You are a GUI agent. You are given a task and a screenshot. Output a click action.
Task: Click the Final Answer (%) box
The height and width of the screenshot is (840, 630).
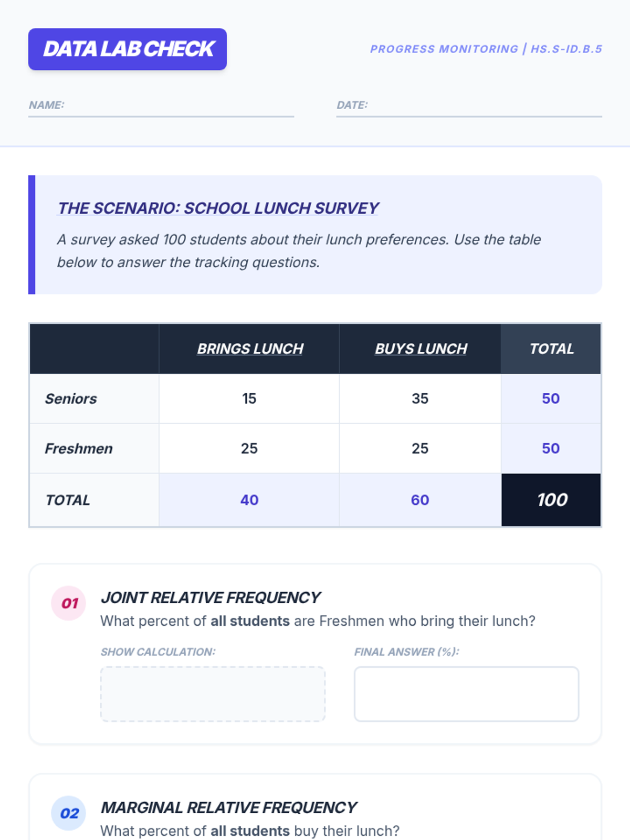tap(466, 694)
